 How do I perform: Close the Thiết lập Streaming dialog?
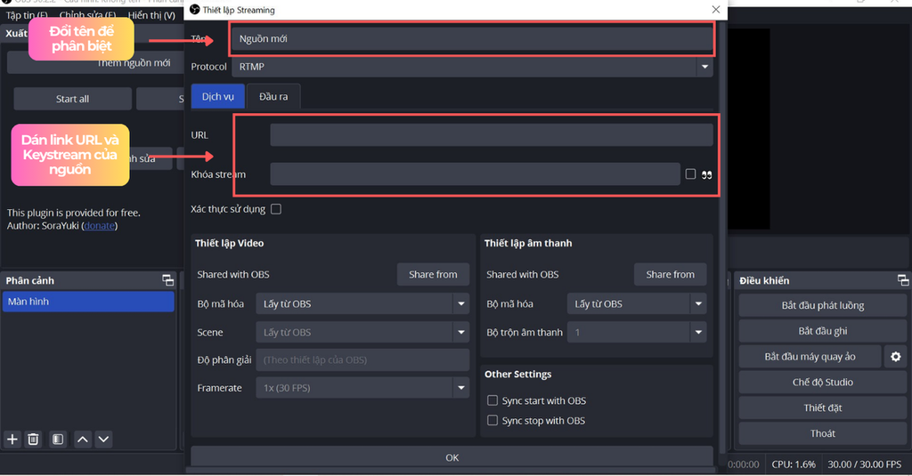tap(716, 9)
